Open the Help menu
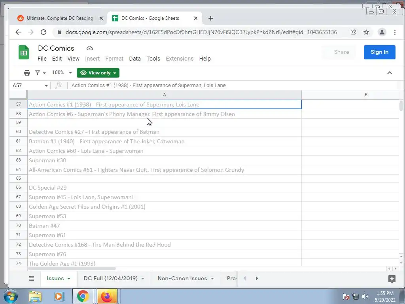This screenshot has height=304, width=405. coord(205,59)
